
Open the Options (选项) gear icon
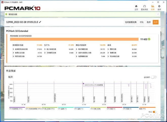(x=159, y=7)
